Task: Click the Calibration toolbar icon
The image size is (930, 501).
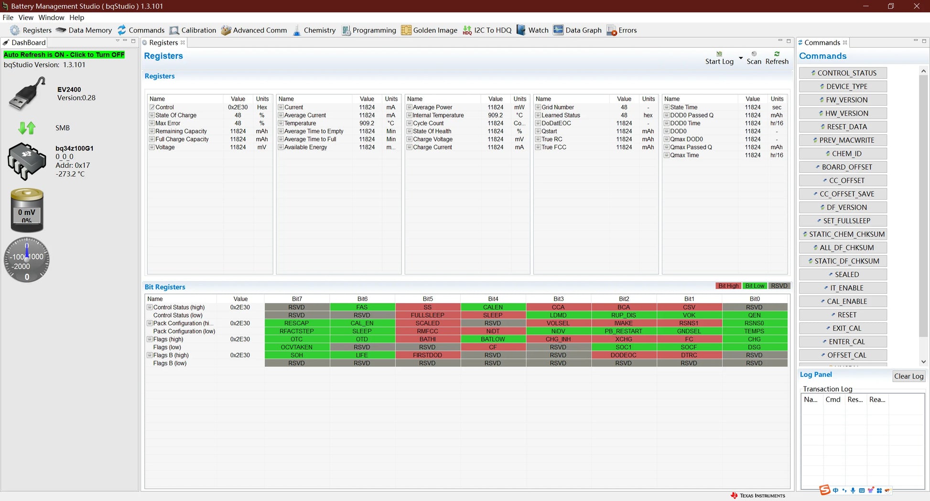Action: coord(174,30)
